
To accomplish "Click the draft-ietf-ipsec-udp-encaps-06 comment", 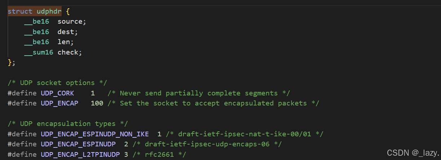I will [207, 144].
